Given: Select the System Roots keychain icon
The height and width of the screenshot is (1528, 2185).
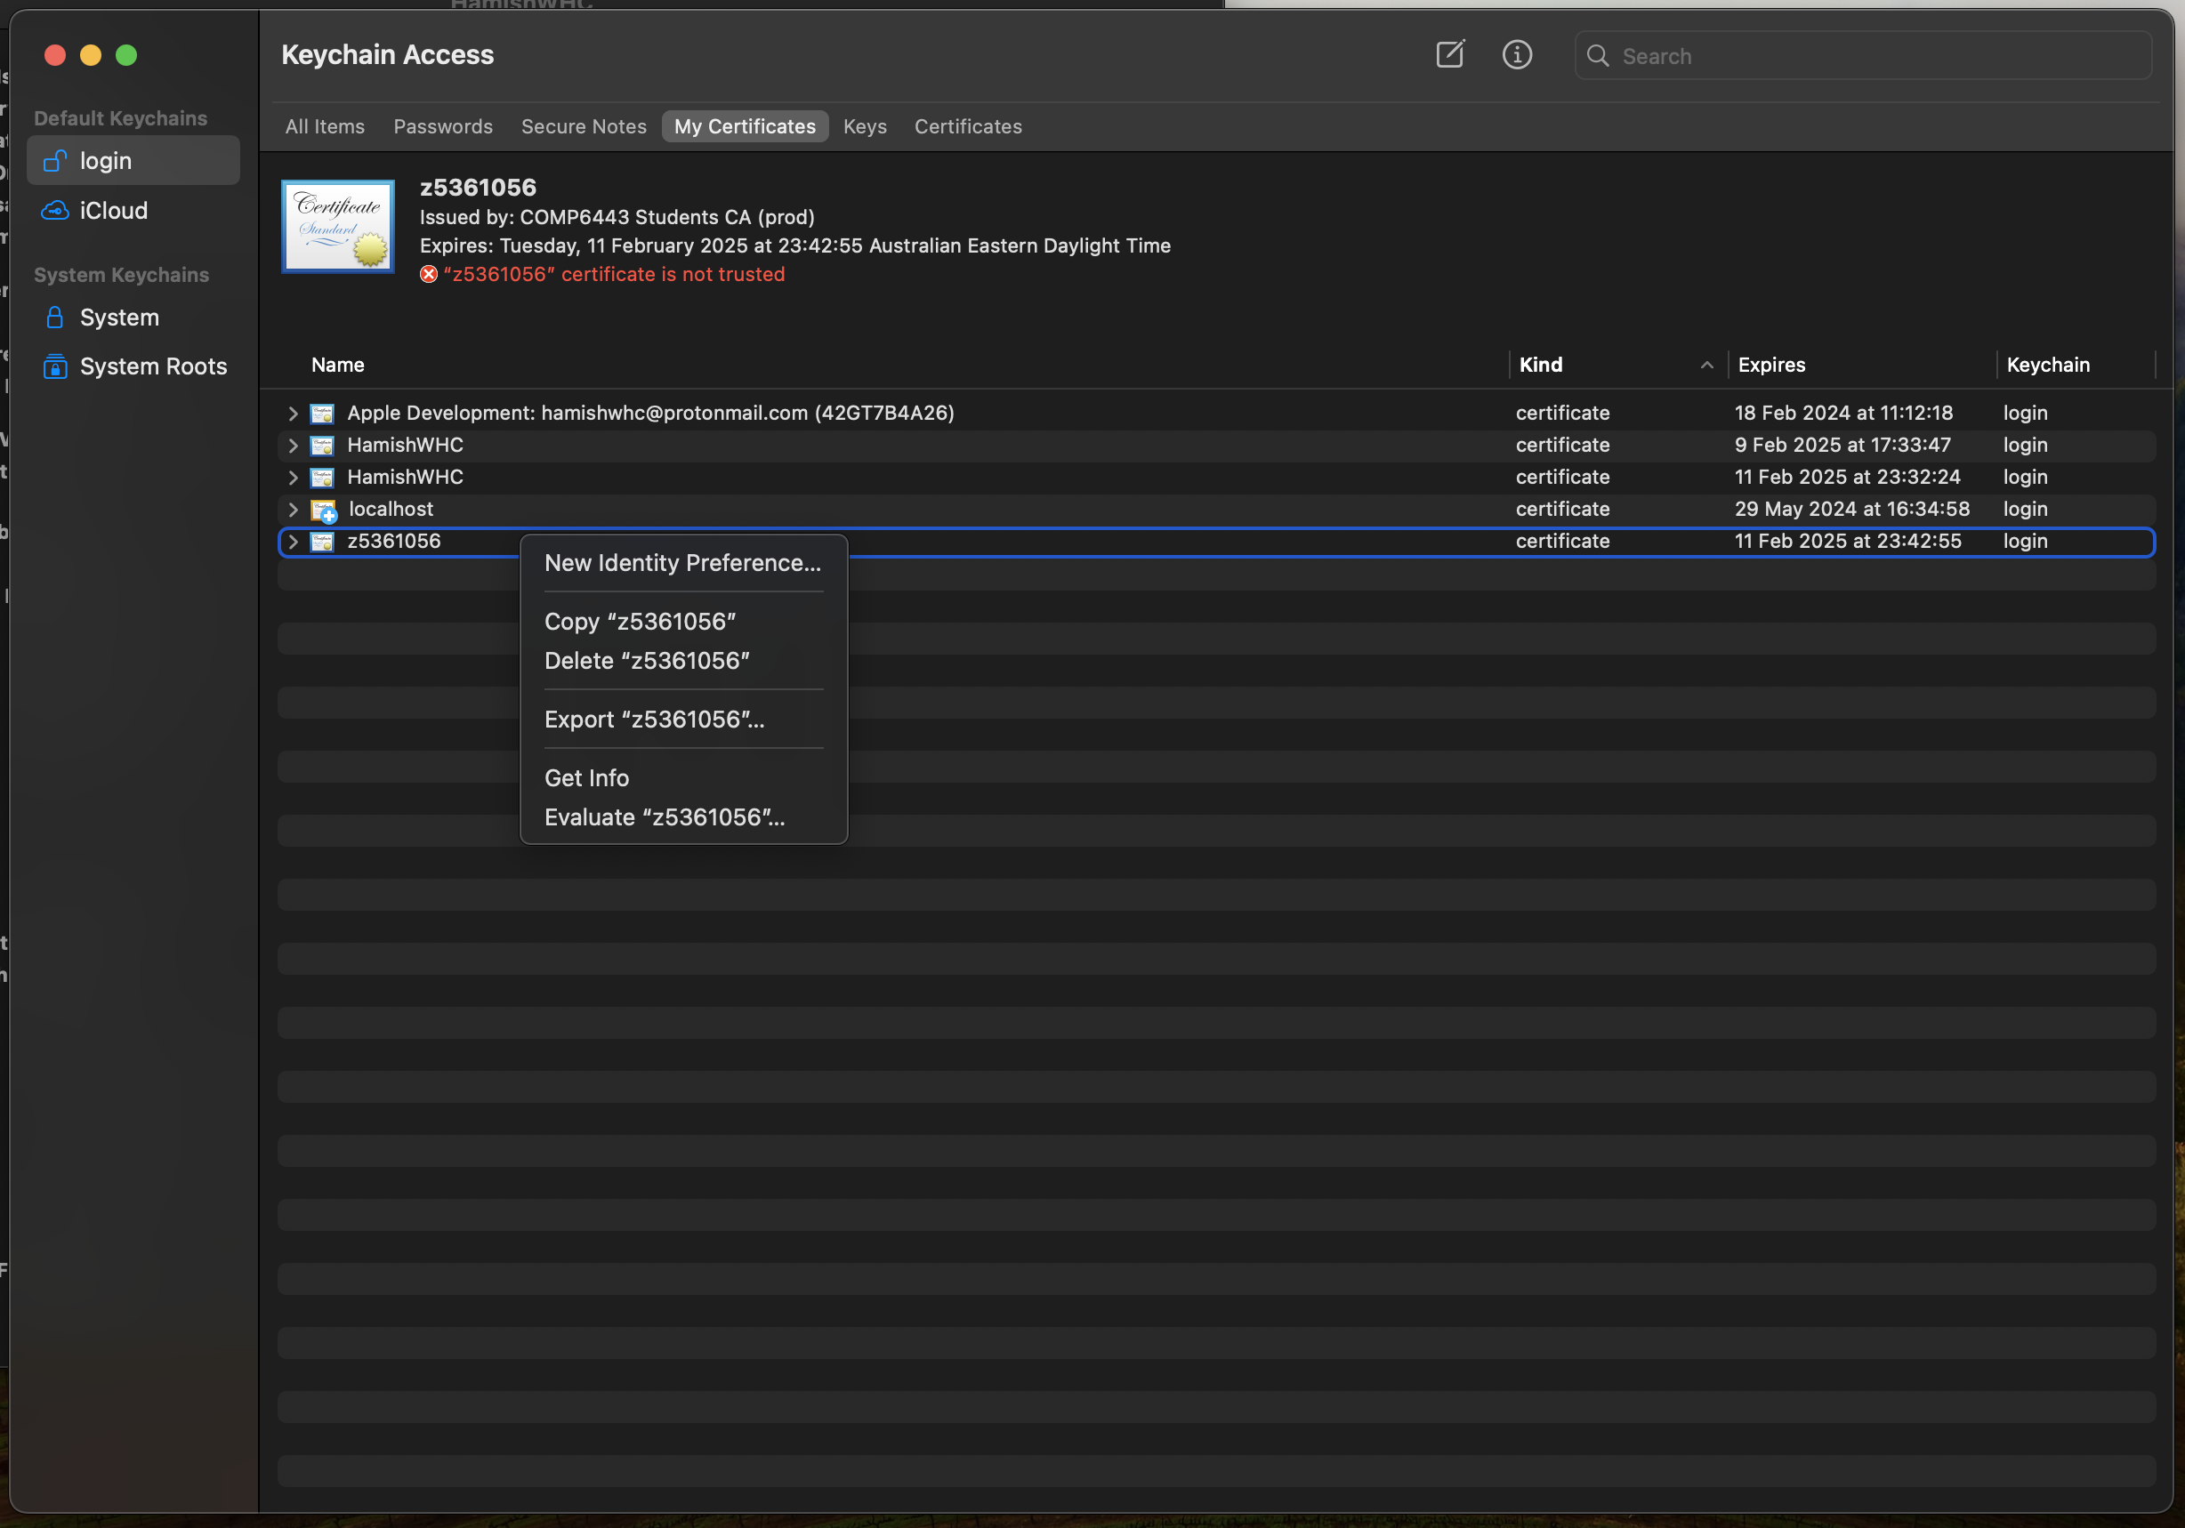Looking at the screenshot, I should click(55, 366).
